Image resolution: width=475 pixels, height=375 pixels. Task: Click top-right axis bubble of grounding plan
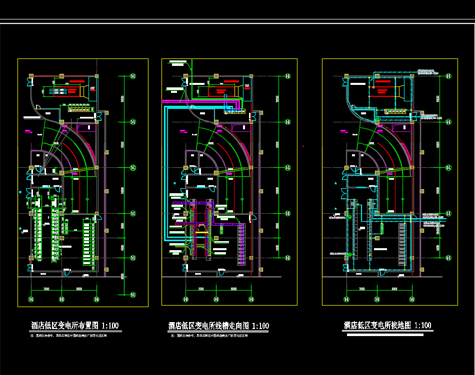pyautogui.click(x=447, y=76)
